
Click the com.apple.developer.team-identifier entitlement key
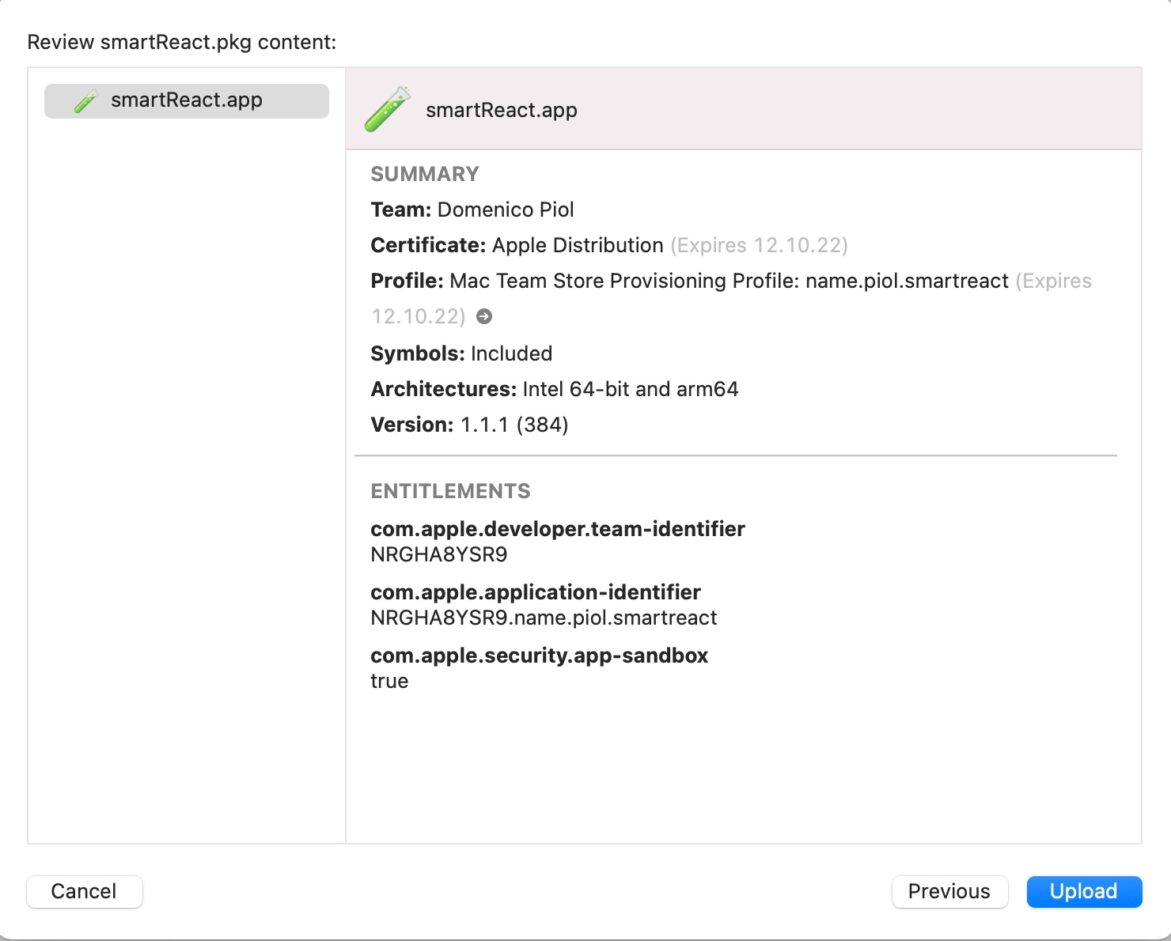click(557, 529)
